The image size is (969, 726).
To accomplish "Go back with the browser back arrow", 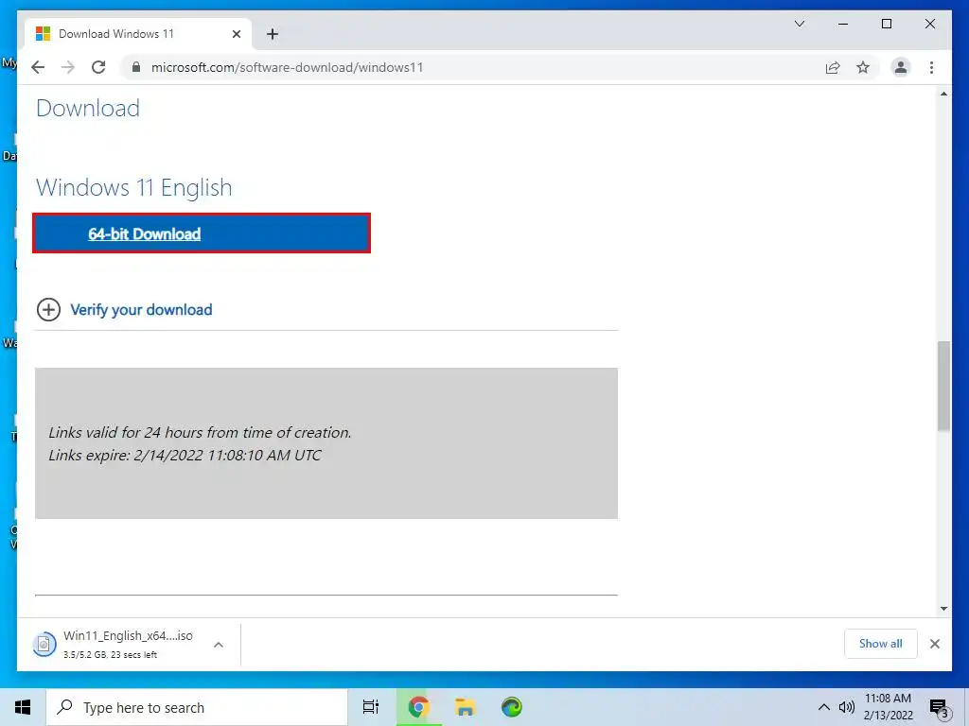I will tap(38, 67).
